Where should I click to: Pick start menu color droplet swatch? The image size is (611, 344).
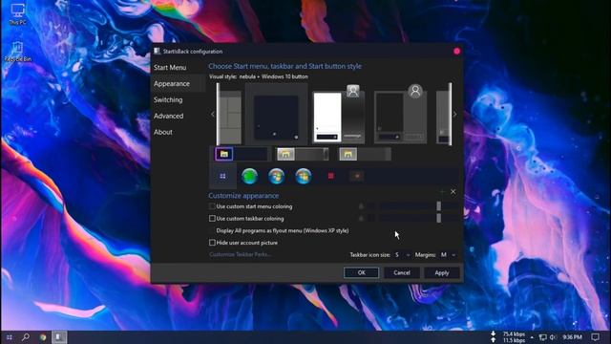click(361, 206)
